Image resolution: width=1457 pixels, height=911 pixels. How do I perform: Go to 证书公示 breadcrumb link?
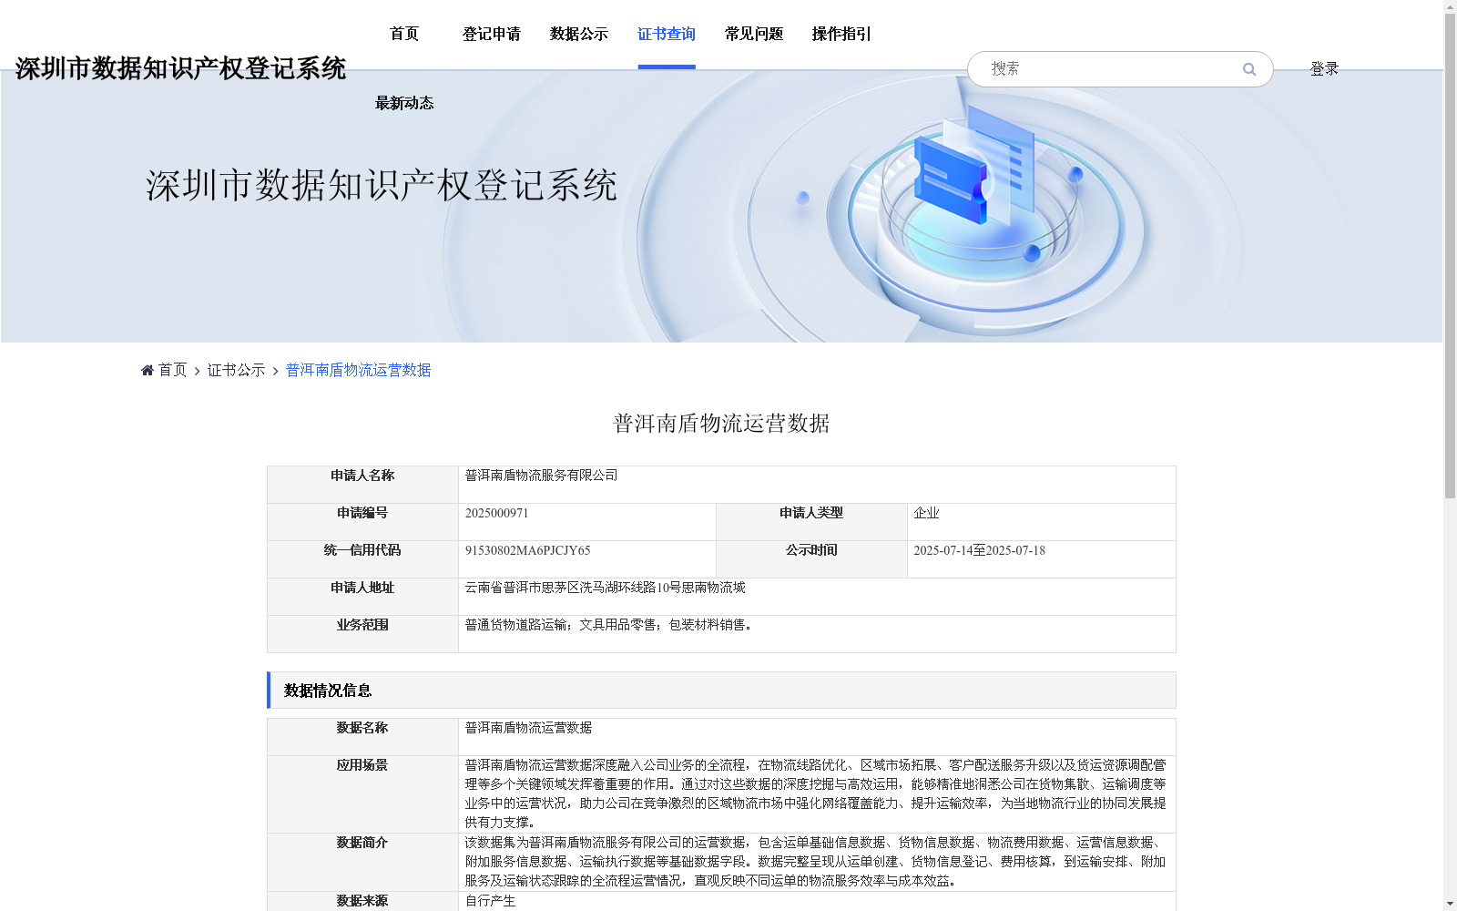[237, 370]
